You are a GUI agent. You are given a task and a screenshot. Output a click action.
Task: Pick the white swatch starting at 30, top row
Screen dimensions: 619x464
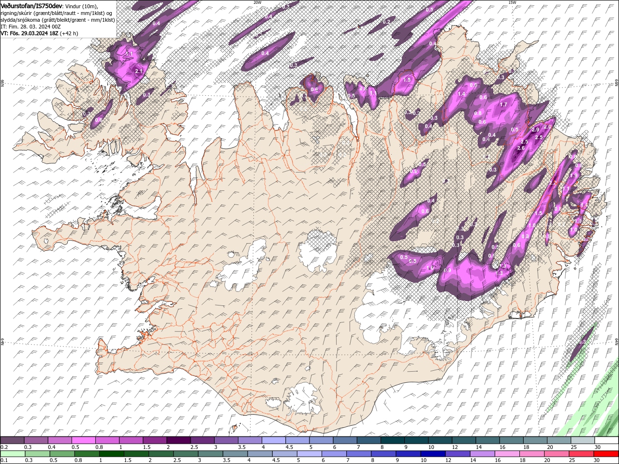tap(606, 440)
